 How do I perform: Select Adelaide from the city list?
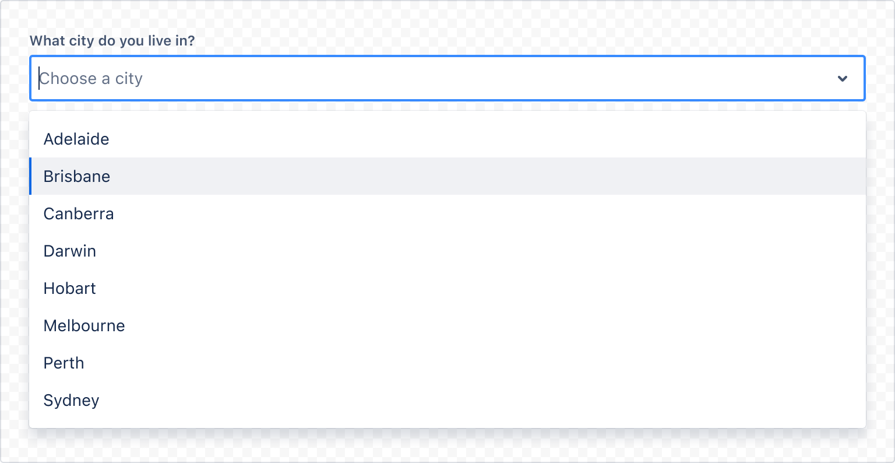tap(76, 139)
